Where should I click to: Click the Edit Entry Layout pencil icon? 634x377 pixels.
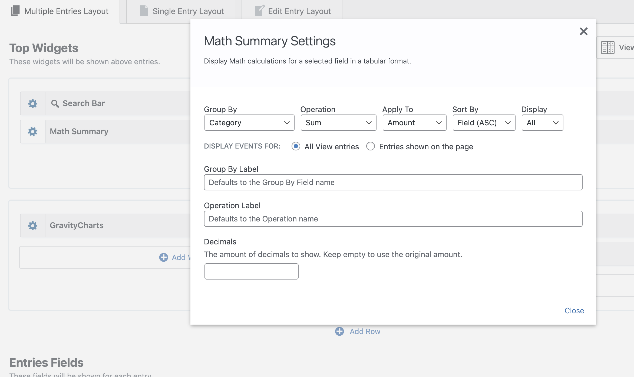click(260, 11)
